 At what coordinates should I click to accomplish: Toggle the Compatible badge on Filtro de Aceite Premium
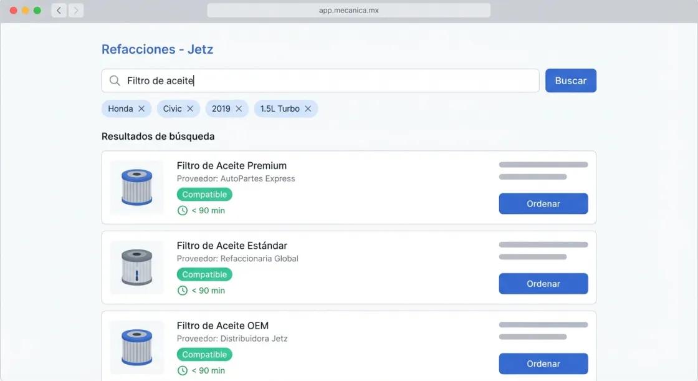[x=204, y=194]
